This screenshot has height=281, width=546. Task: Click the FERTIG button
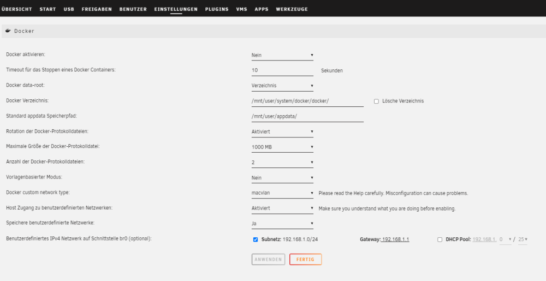pos(305,259)
